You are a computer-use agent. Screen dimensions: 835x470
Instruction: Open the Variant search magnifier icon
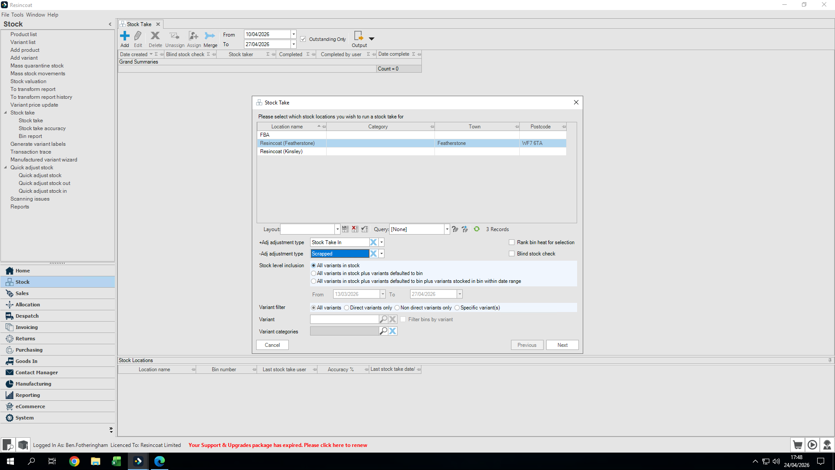(x=383, y=319)
